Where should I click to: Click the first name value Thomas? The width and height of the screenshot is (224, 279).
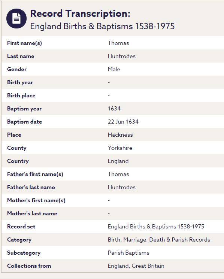pyautogui.click(x=118, y=43)
